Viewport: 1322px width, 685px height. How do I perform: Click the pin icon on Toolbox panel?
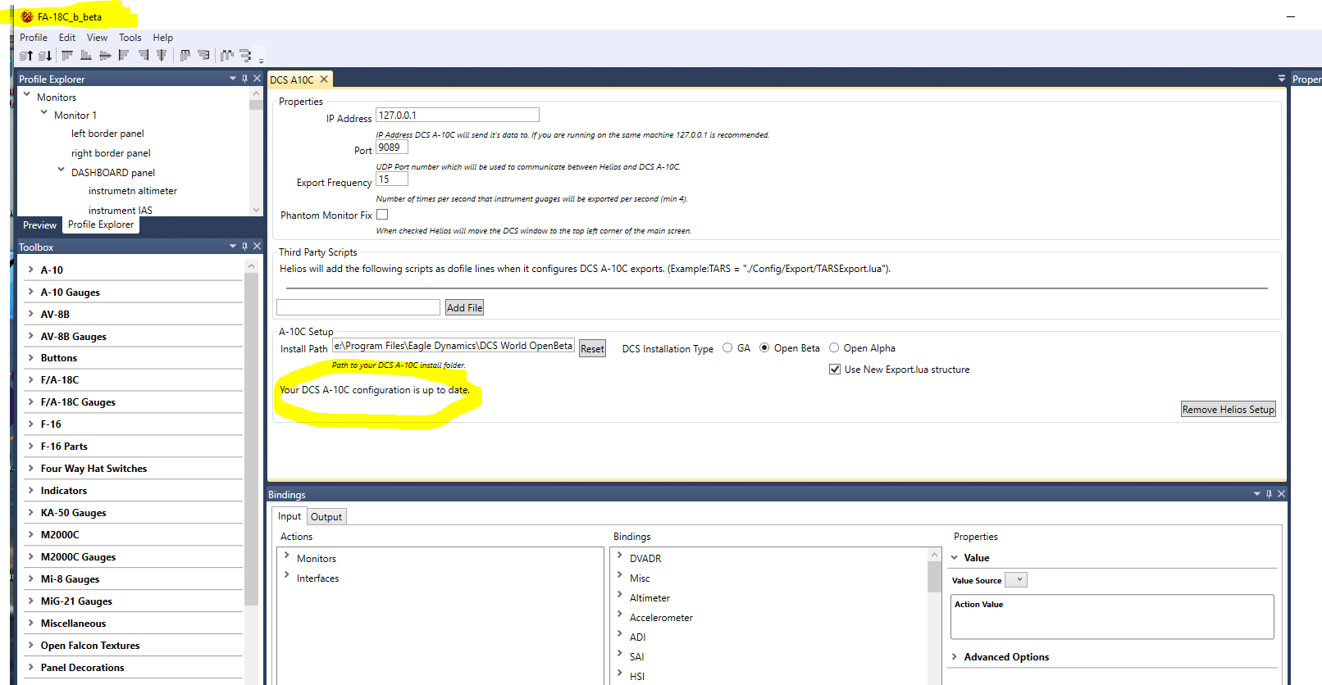tap(244, 246)
